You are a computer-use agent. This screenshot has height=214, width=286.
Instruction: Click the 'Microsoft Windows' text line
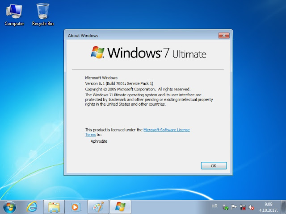(101, 78)
